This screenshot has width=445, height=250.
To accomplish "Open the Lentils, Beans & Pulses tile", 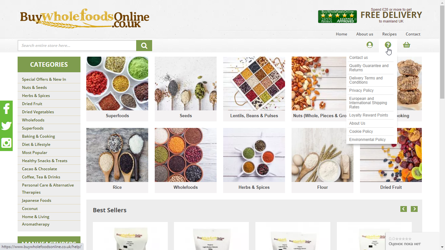I will click(x=254, y=89).
